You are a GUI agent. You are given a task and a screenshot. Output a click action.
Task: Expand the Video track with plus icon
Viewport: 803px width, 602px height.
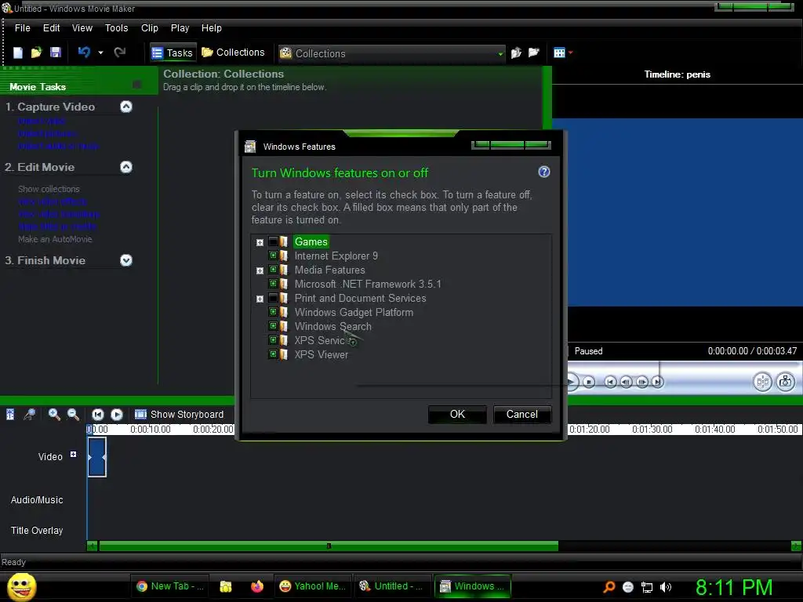73,454
